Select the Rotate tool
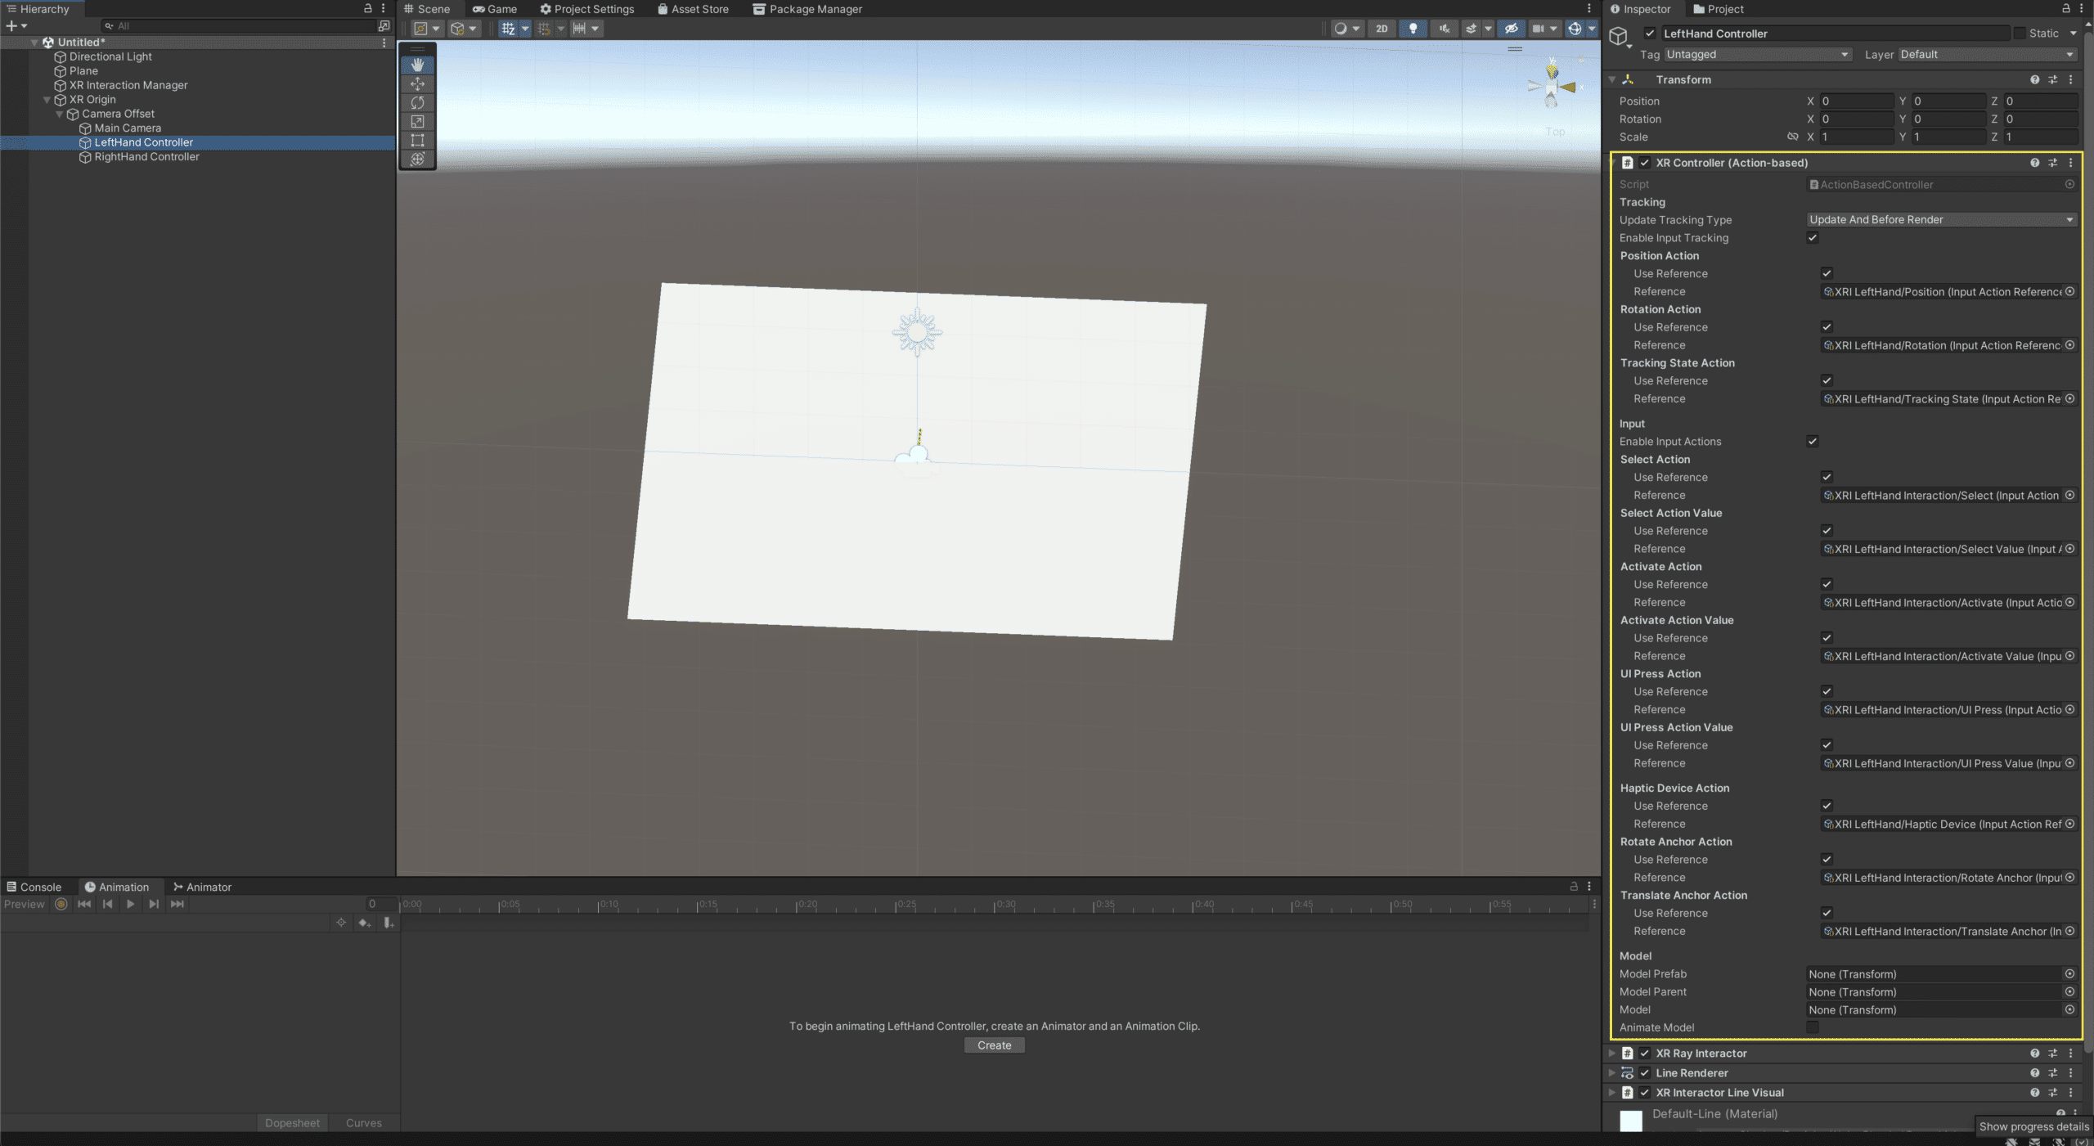The height and width of the screenshot is (1146, 2094). coord(417,102)
